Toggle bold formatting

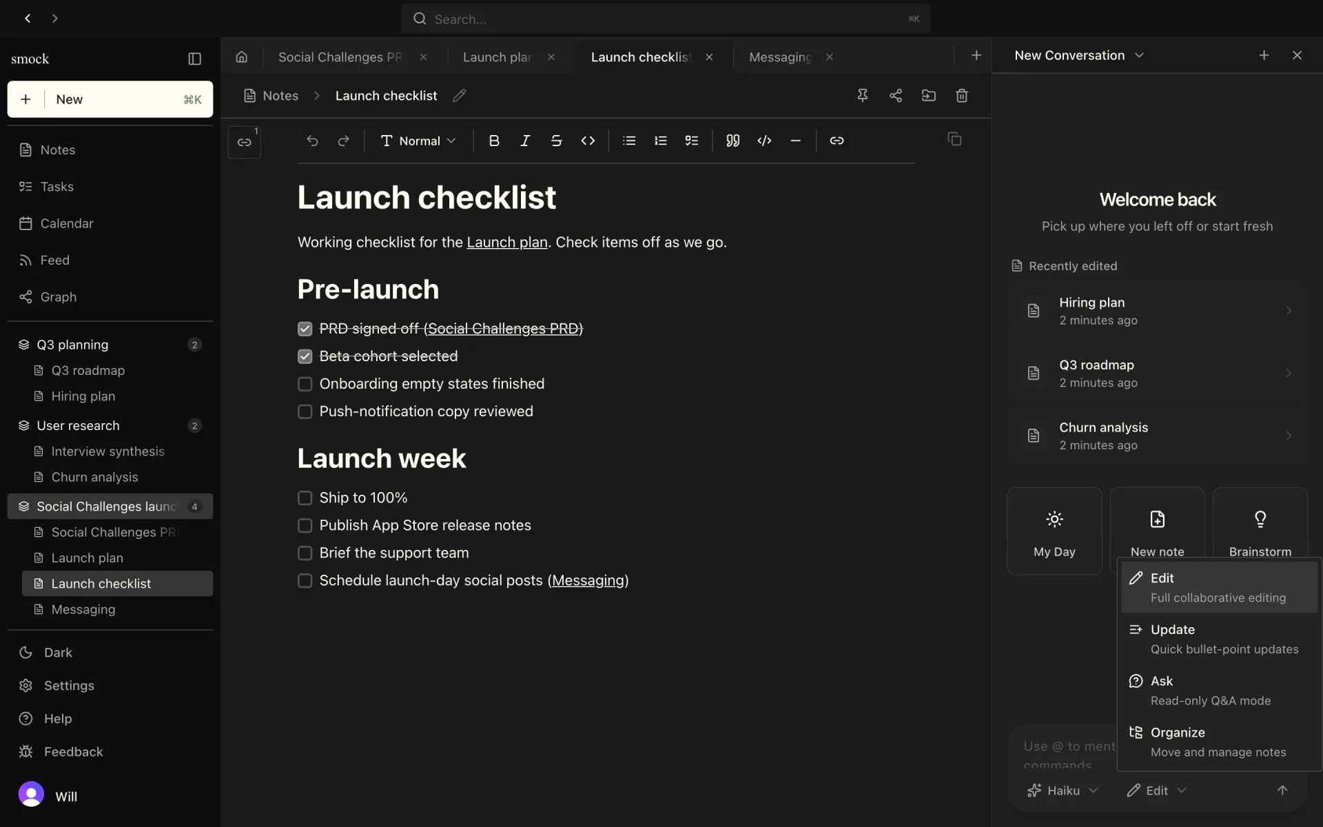coord(494,141)
